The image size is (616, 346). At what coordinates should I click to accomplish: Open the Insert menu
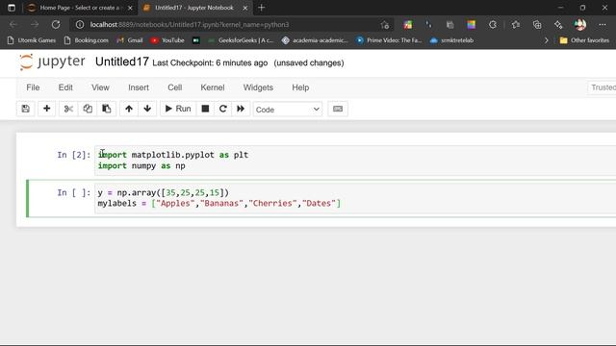[139, 87]
